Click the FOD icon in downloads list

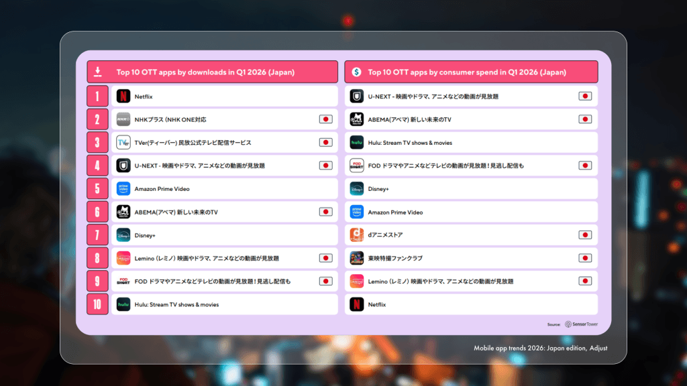click(123, 281)
